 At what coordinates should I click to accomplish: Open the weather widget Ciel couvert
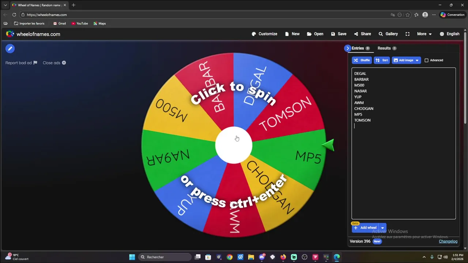coord(17,257)
